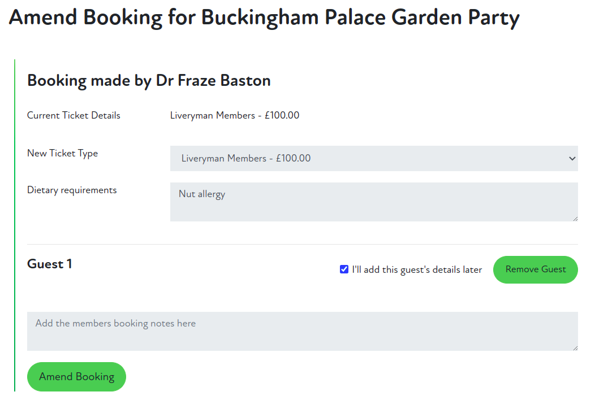Click the divider line above Guest 1

point(302,244)
